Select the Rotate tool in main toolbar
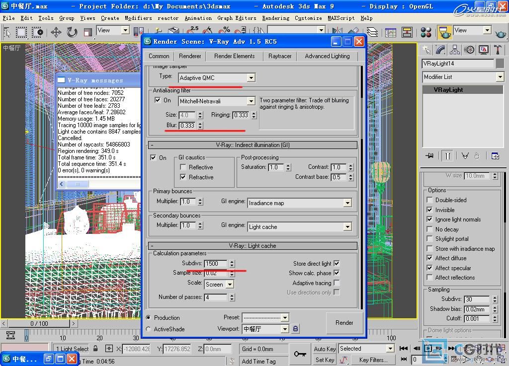Image resolution: width=509 pixels, height=366 pixels. pos(72,33)
